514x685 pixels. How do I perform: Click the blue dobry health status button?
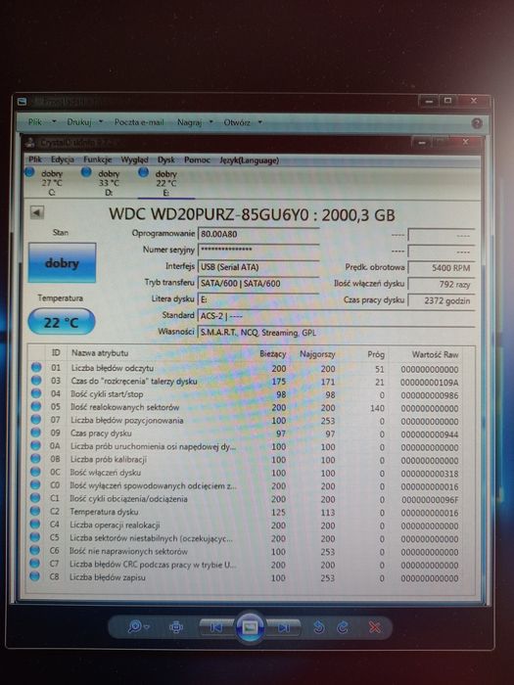(62, 263)
